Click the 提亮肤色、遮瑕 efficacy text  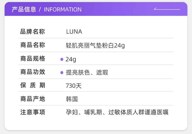tap(87, 73)
